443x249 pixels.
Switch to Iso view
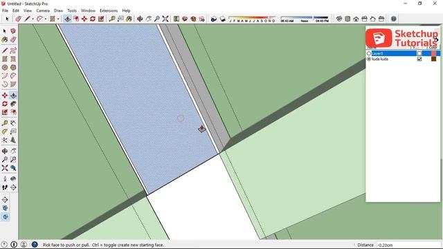pyautogui.click(x=339, y=19)
